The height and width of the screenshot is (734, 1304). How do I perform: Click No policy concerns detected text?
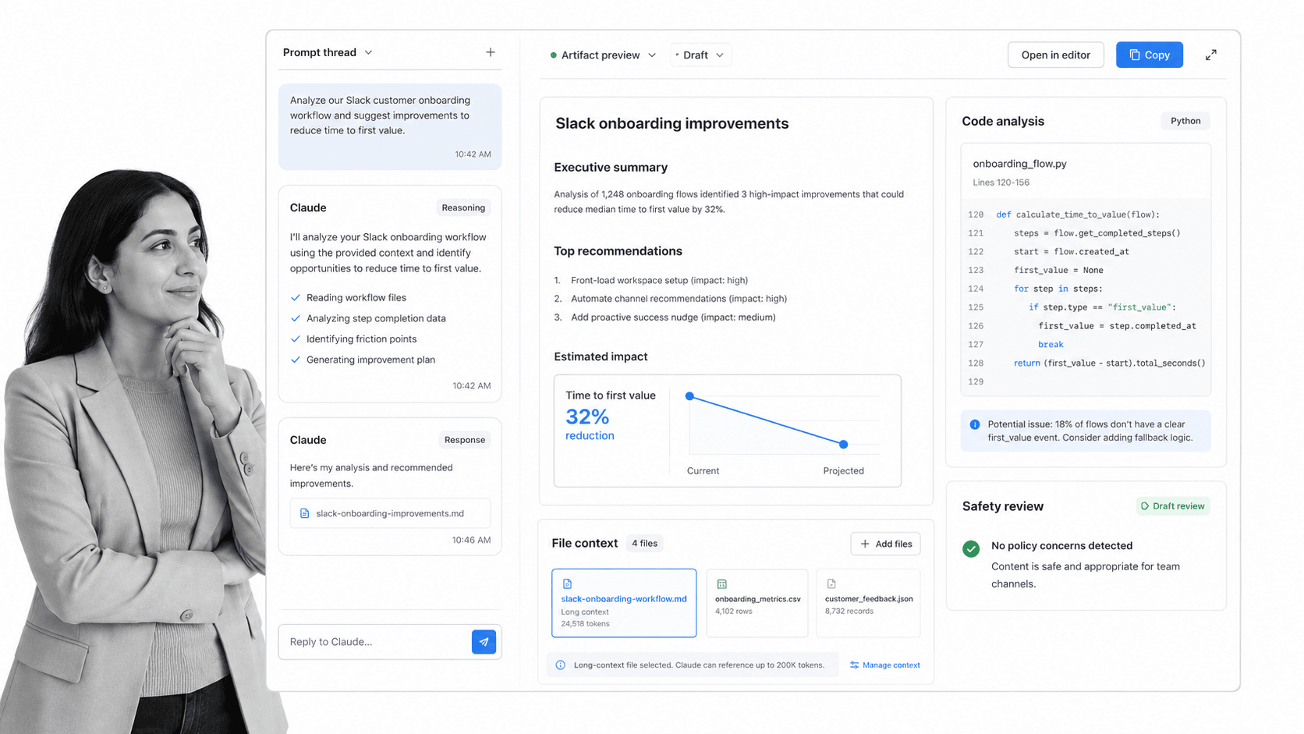(x=1061, y=546)
